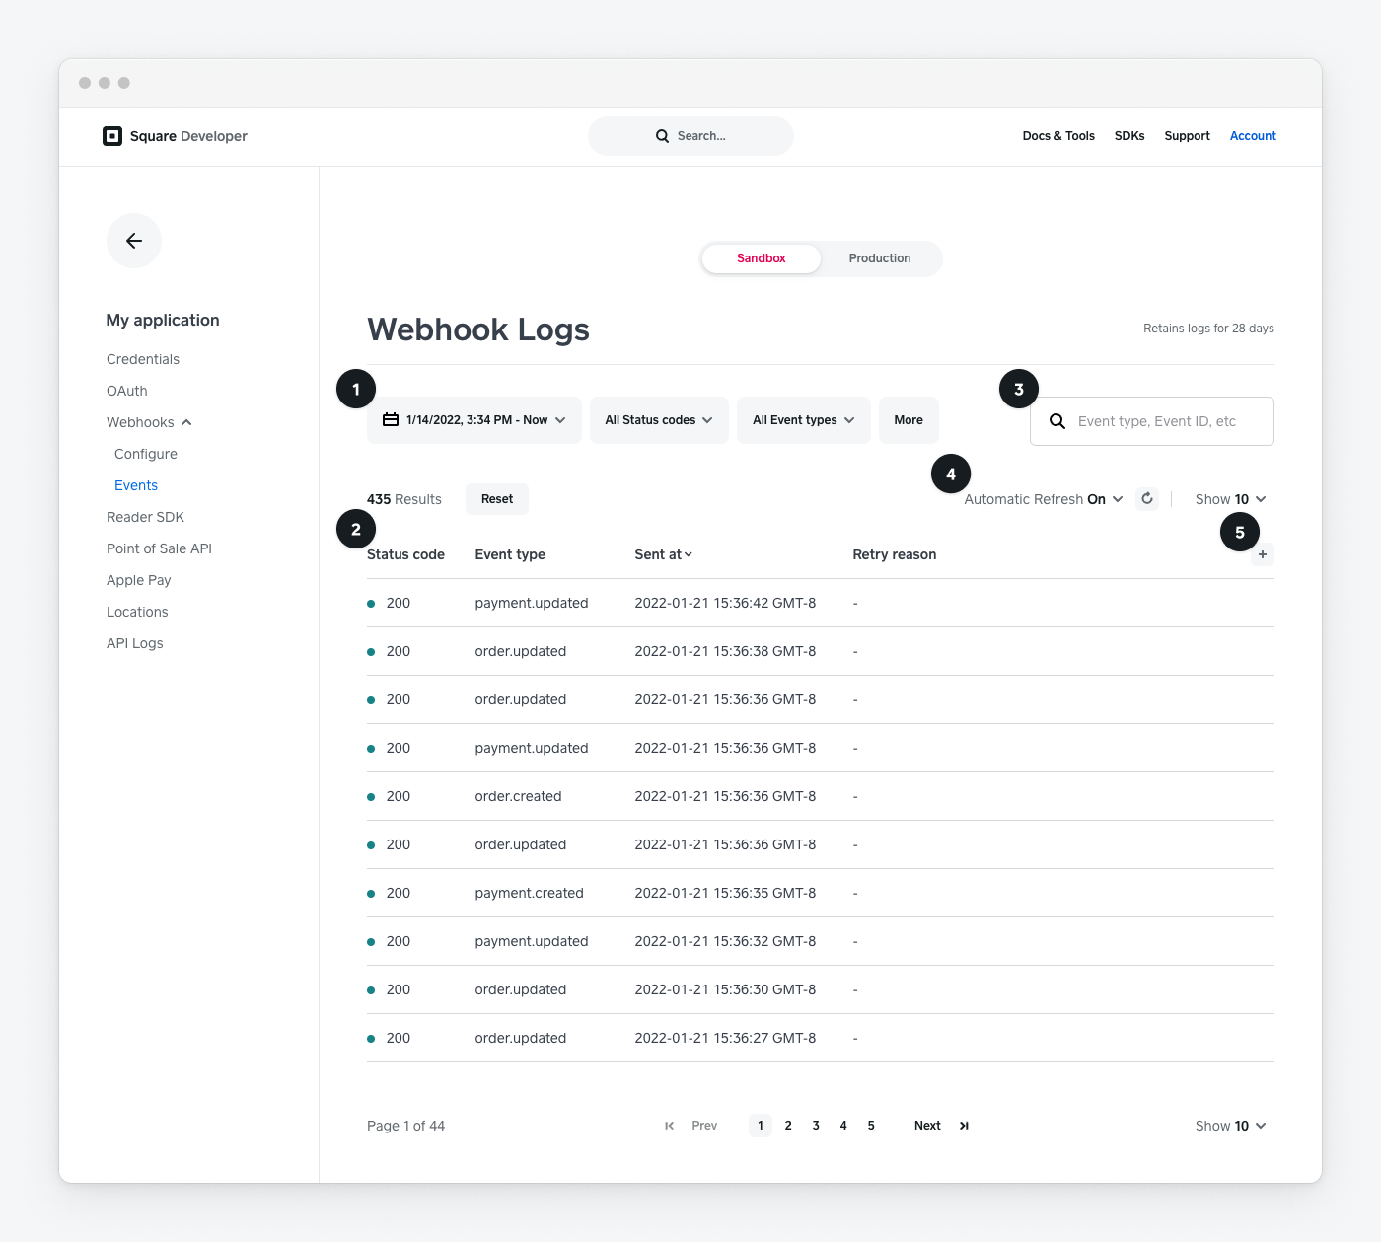
Task: Open the top Show 10 dropdown
Action: pyautogui.click(x=1230, y=499)
